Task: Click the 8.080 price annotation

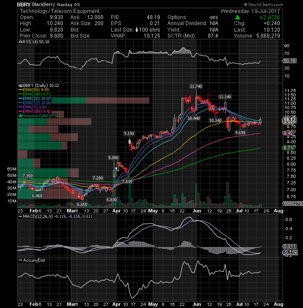Action: 113,158
